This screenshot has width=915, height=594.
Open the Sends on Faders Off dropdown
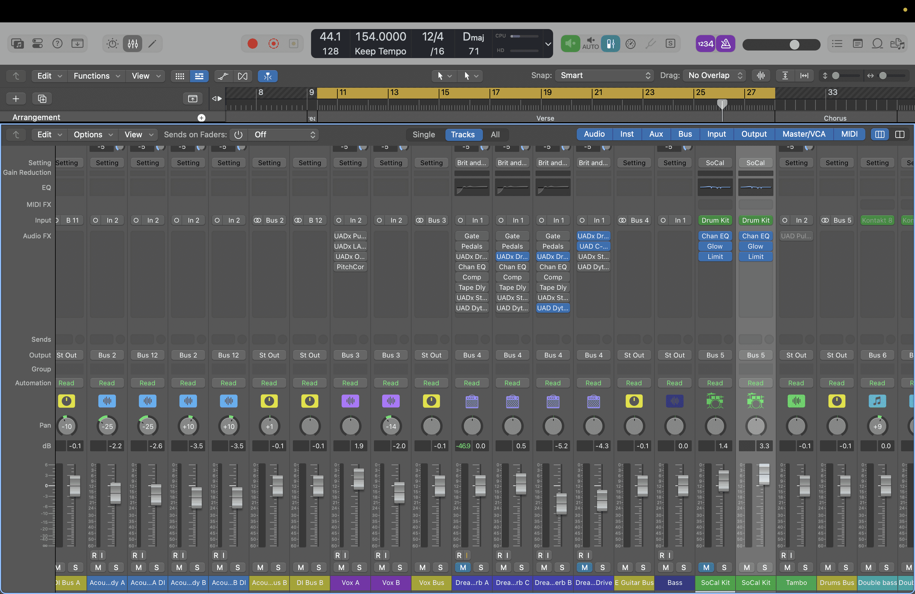pos(284,135)
